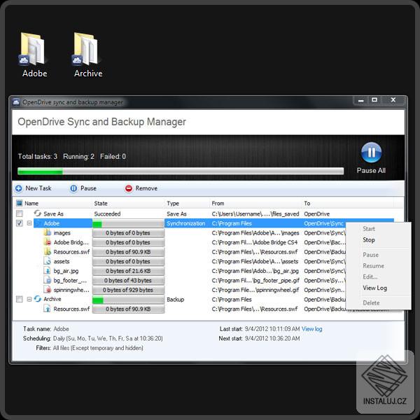Check the Save As task checkbox
Screen dimensions: 420x420
20,213
